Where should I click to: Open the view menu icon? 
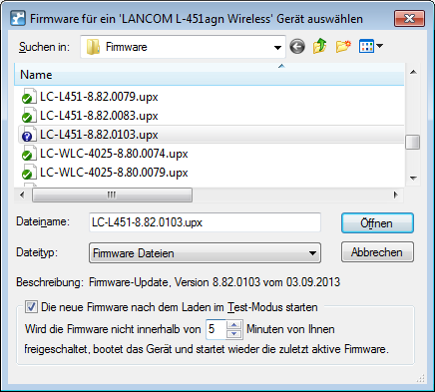tap(366, 46)
